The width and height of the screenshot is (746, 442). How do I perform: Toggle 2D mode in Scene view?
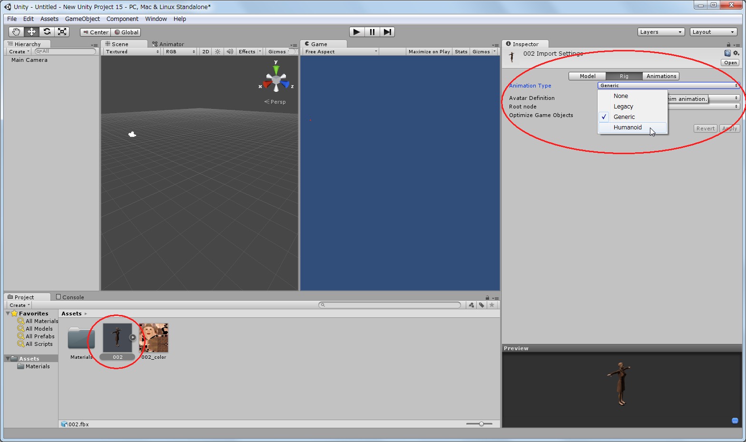[x=206, y=51]
